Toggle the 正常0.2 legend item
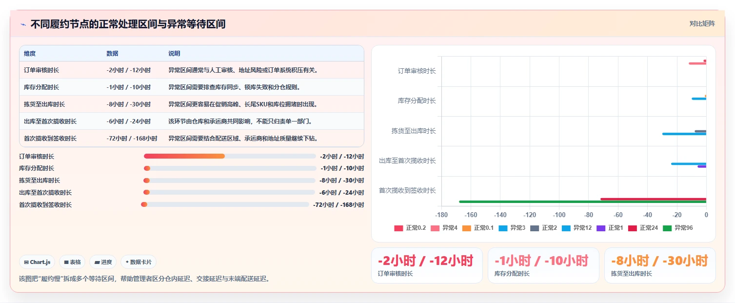Viewport: 735px width, 303px height. click(410, 228)
